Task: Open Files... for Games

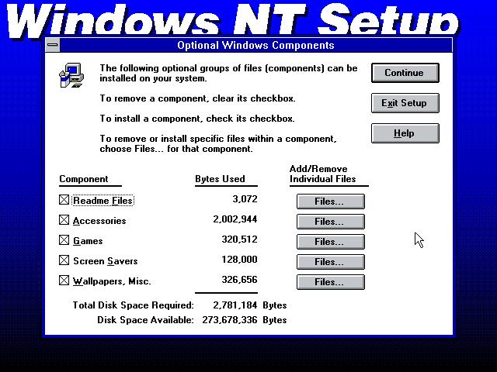Action: click(x=330, y=242)
